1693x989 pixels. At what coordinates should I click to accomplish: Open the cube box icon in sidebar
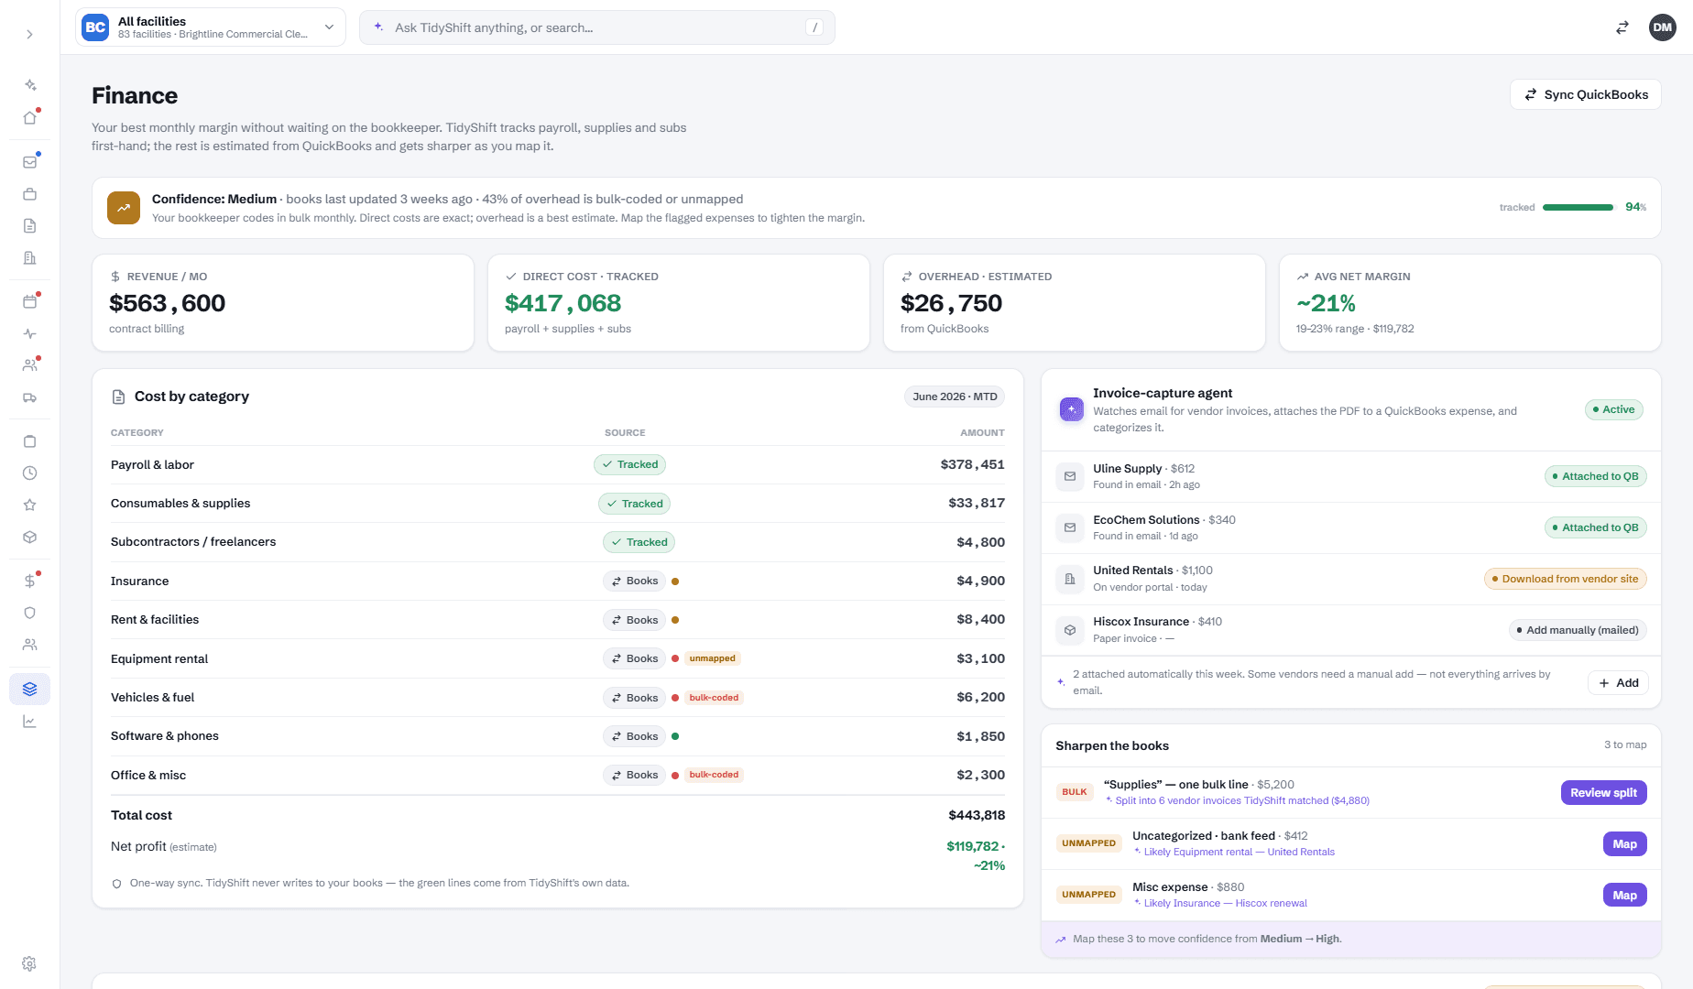tap(29, 538)
